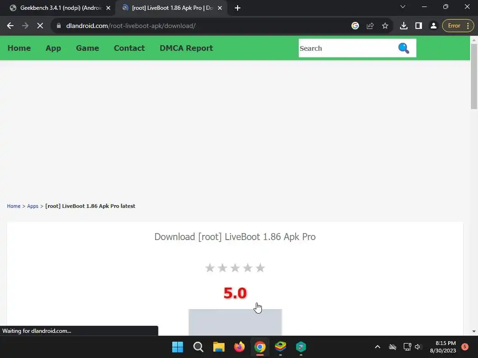Close the Geekbench 3.4.1 tab

click(x=108, y=8)
